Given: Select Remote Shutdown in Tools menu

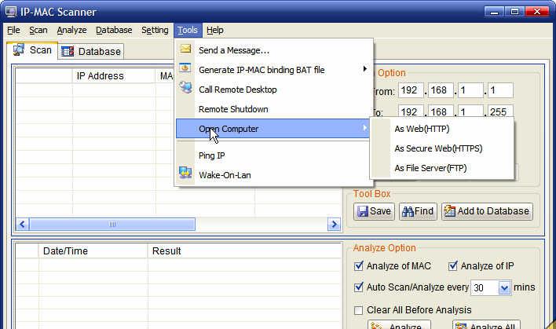Looking at the screenshot, I should [274, 109].
